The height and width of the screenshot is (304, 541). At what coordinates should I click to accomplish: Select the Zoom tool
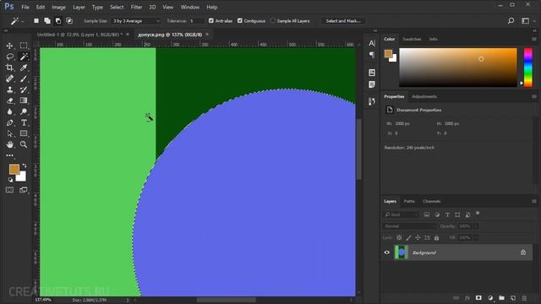pyautogui.click(x=24, y=144)
